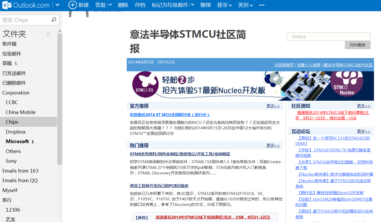Click 更多>> next to 社区通知
381x222 pixels.
(364, 106)
